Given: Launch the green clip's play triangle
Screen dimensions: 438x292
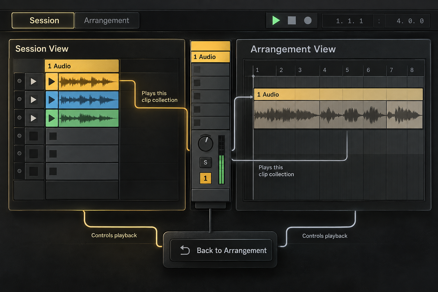Looking at the screenshot, I should click(52, 118).
